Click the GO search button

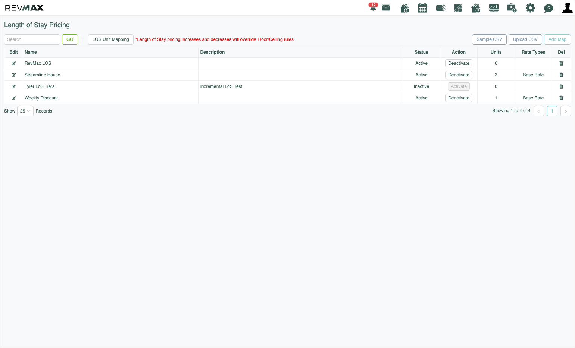70,39
